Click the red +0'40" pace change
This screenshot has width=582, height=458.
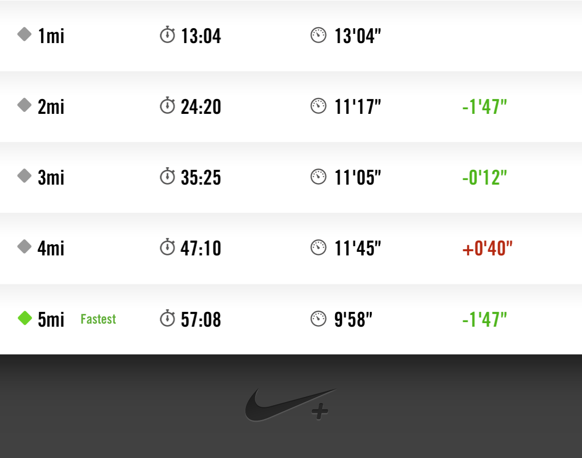tap(487, 249)
